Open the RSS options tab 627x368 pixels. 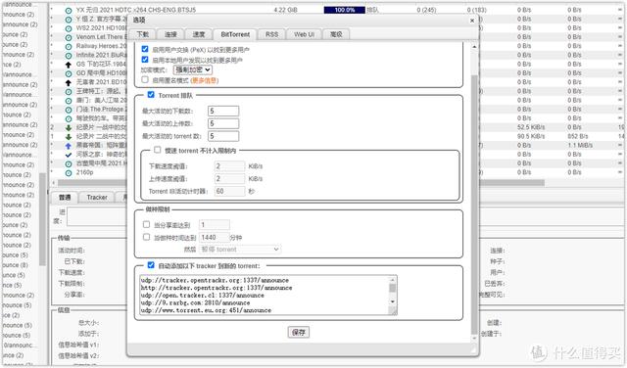[272, 34]
